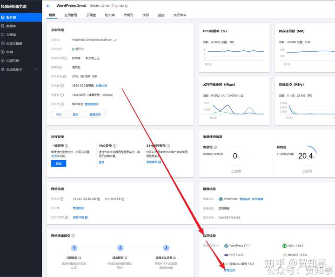Image resolution: width=335 pixels, height=277 pixels.
Task: Copy the public IP 43.133.38.192
Action: point(99,199)
